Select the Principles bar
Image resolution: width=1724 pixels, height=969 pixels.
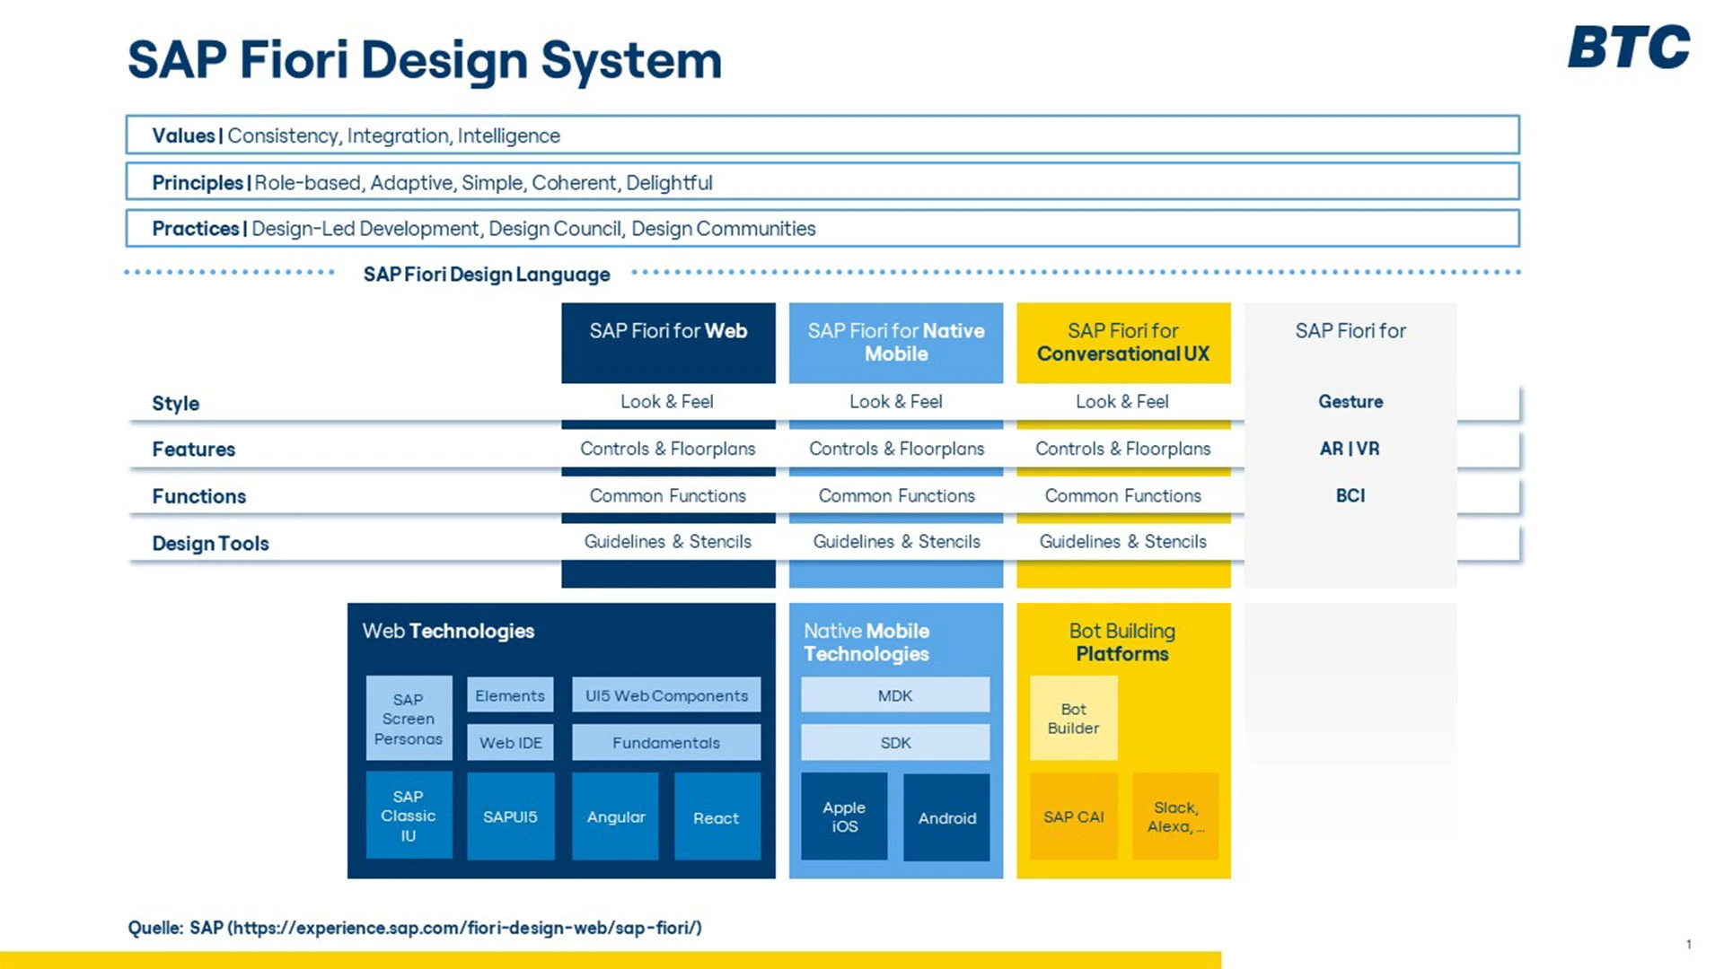click(x=822, y=181)
